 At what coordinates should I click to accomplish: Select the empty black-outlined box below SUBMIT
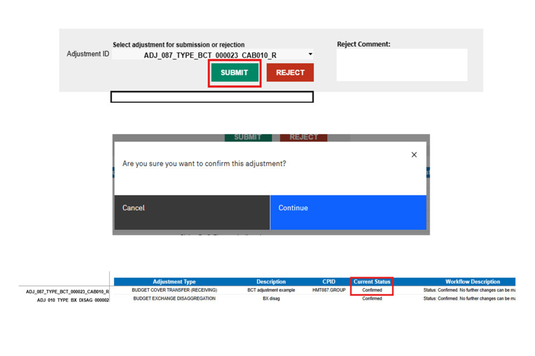tap(212, 97)
